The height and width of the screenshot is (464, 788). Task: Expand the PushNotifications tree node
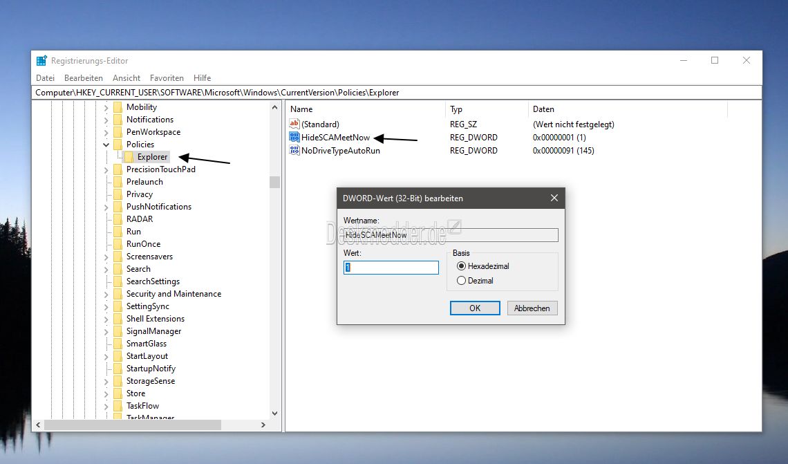106,207
